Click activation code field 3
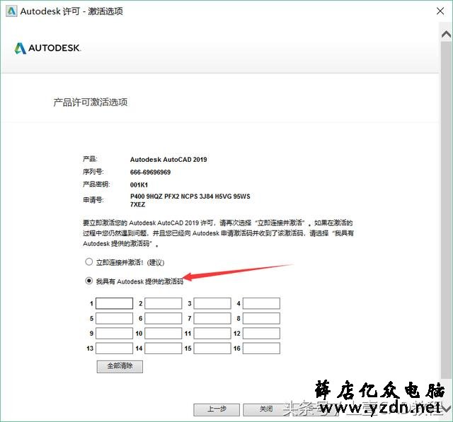Screen dimensions: 453x422 [x=212, y=303]
